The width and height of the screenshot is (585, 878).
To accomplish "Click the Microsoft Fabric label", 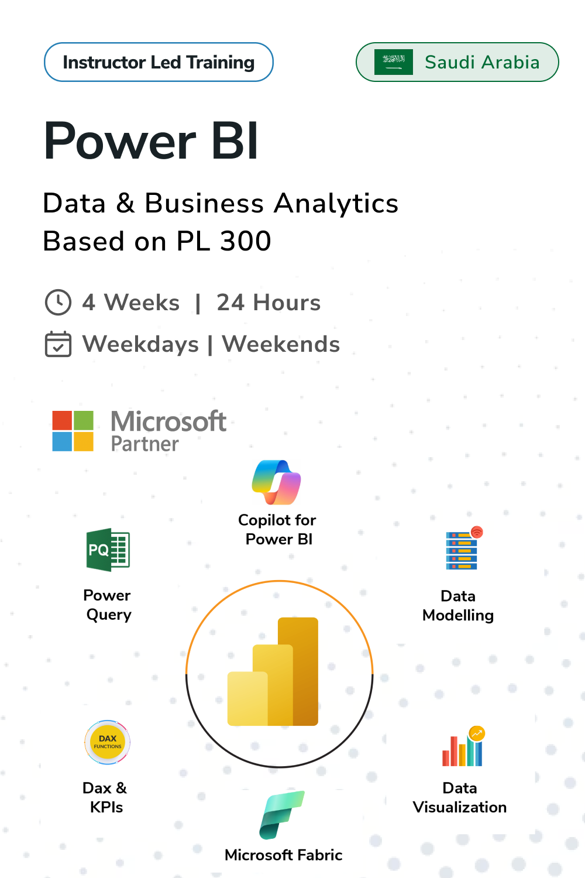I will pyautogui.click(x=283, y=855).
